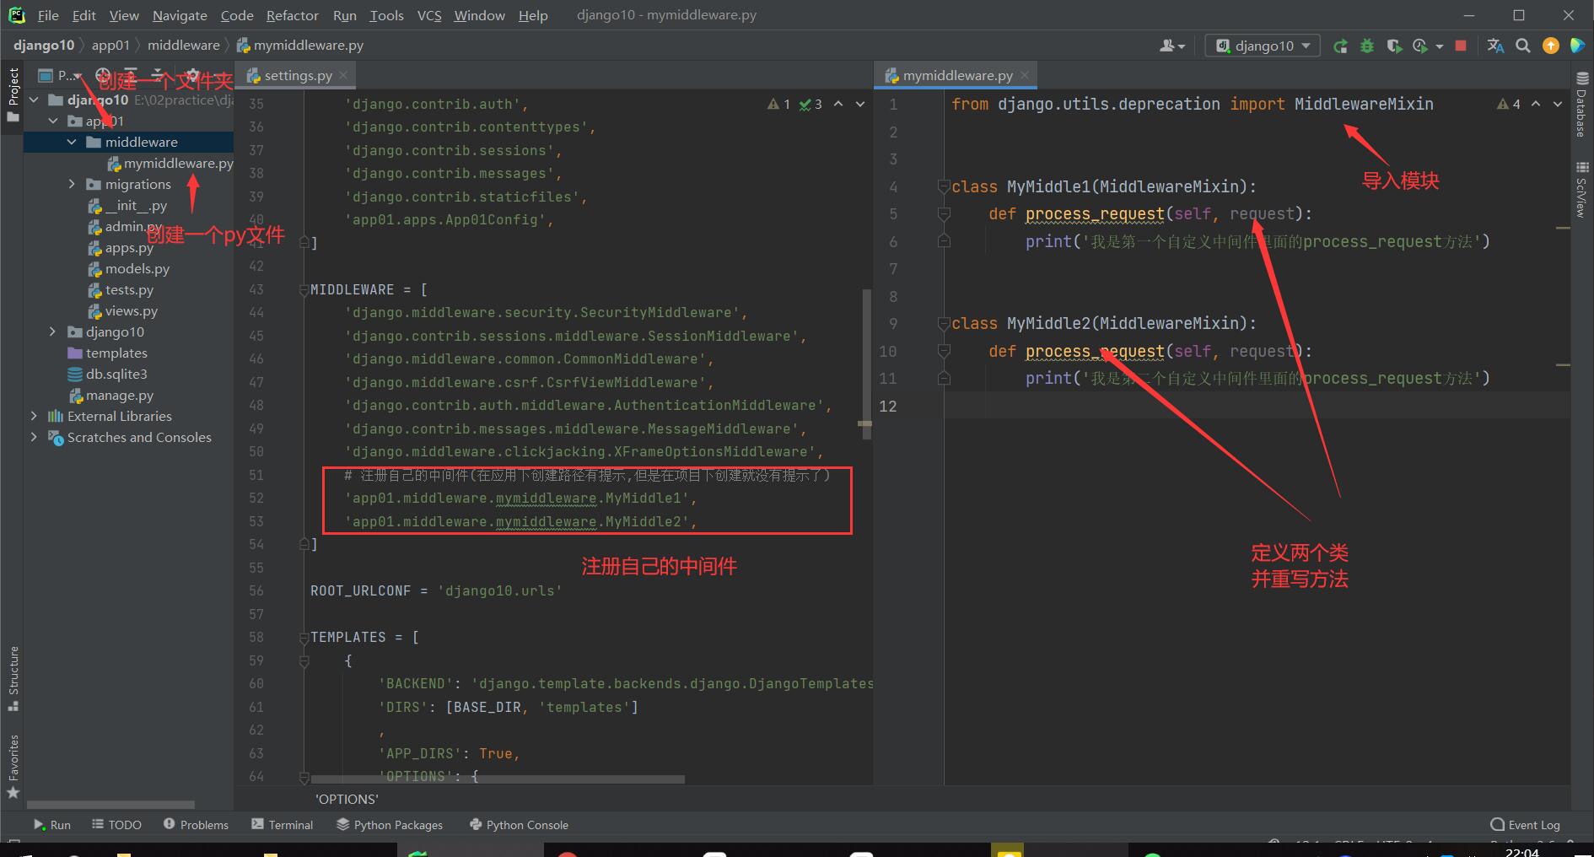
Task: Click the colorful icon after the update arrow
Action: coord(1577,46)
